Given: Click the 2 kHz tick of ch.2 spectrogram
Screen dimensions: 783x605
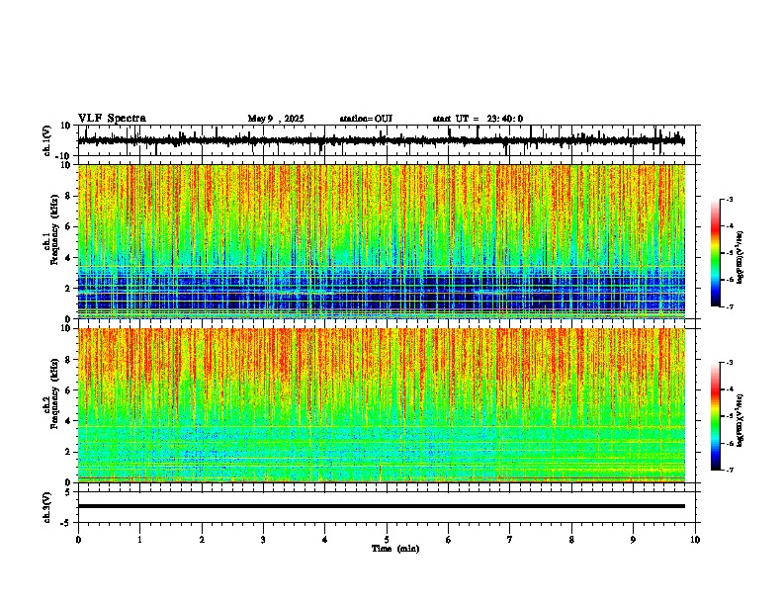Looking at the screenshot, I should (68, 452).
